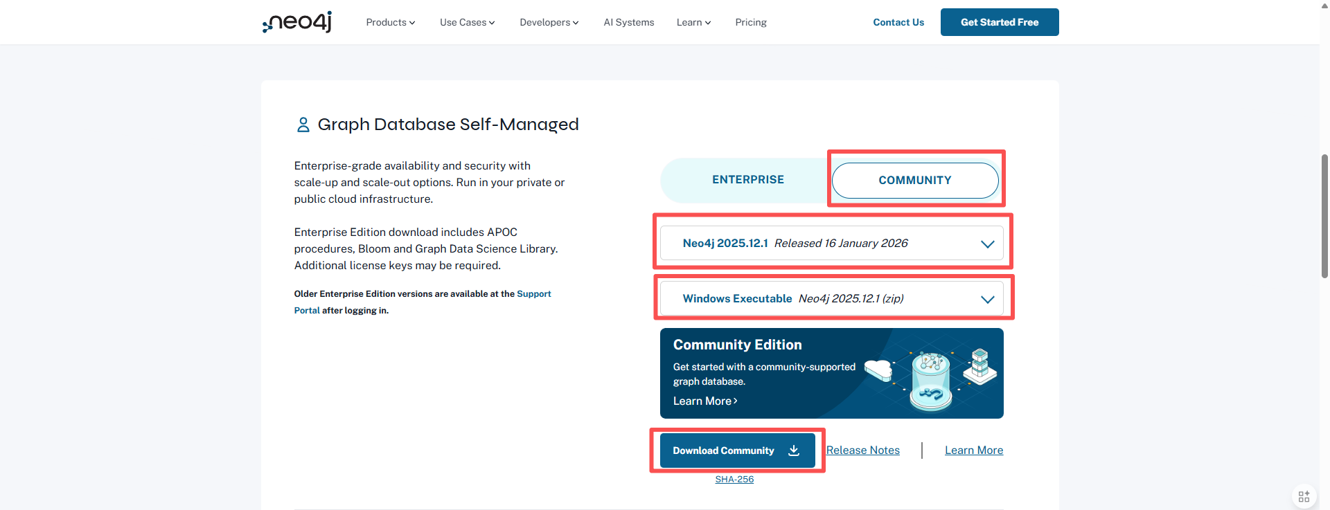Screen dimensions: 1330x510
Task: Click the grid widget icon at bottom right
Action: (1304, 496)
